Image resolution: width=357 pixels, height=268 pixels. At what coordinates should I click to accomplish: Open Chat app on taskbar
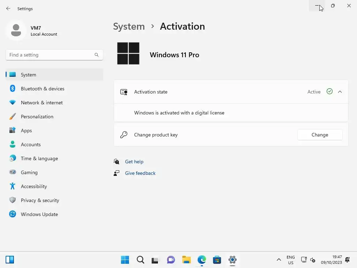click(x=171, y=260)
